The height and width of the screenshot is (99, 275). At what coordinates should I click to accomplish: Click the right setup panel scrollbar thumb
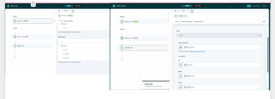(268, 55)
